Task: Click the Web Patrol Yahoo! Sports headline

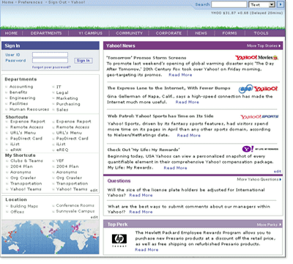Action: (160, 116)
